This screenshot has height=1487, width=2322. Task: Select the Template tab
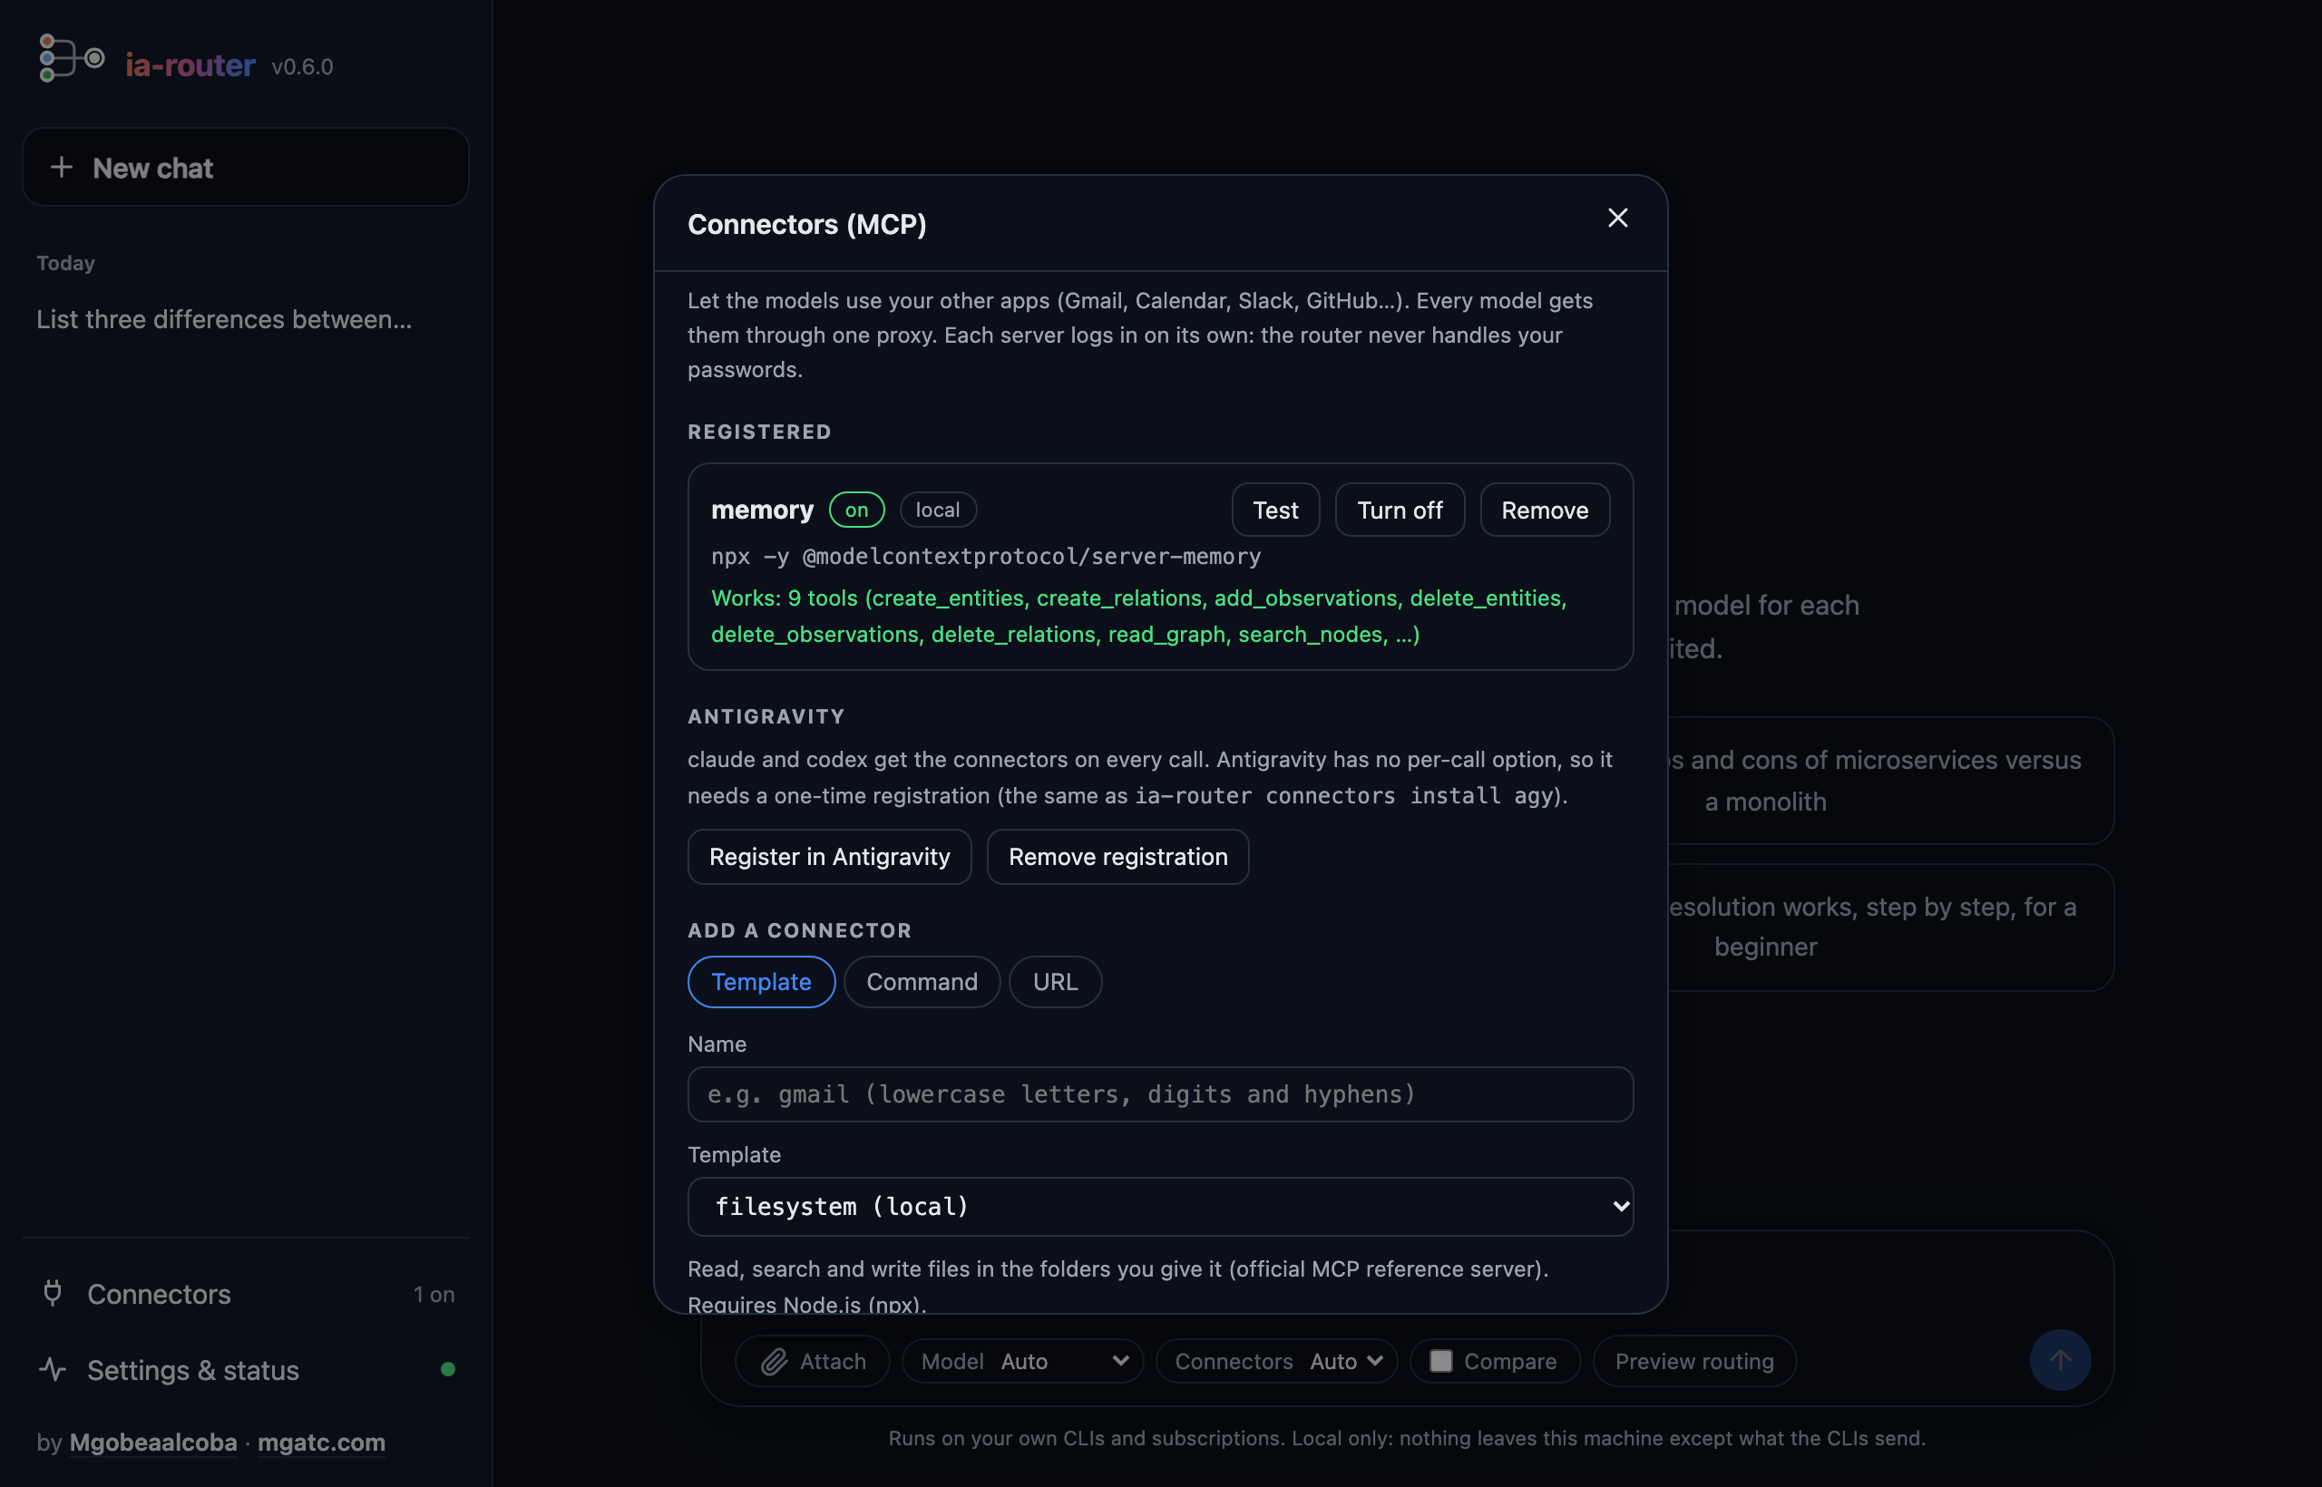point(761,982)
